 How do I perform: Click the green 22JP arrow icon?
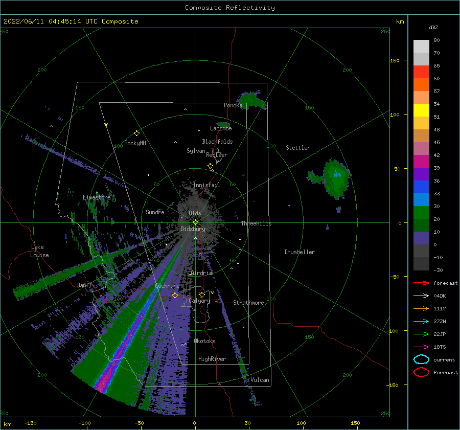[421, 334]
